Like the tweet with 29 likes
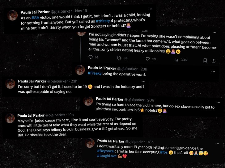The width and height of the screenshot is (225, 168). [147, 59]
